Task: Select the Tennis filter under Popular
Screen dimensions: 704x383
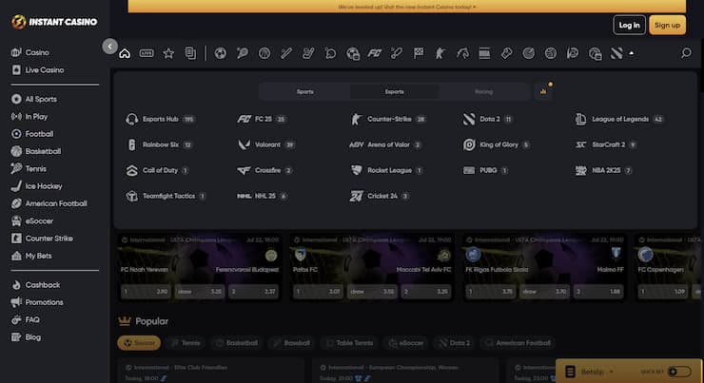Action: [x=185, y=343]
